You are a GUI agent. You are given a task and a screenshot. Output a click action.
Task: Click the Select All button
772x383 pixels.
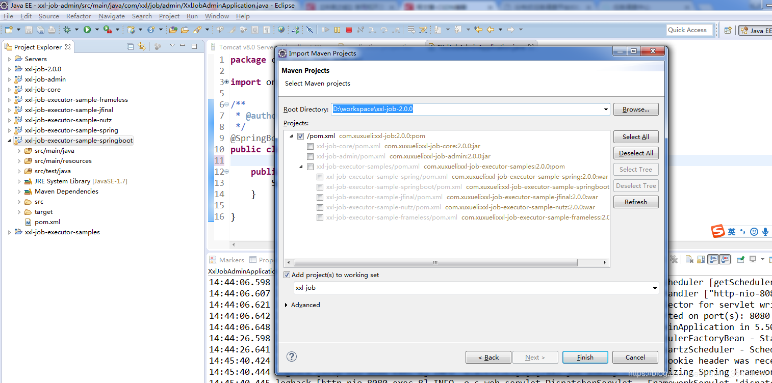[x=636, y=137]
